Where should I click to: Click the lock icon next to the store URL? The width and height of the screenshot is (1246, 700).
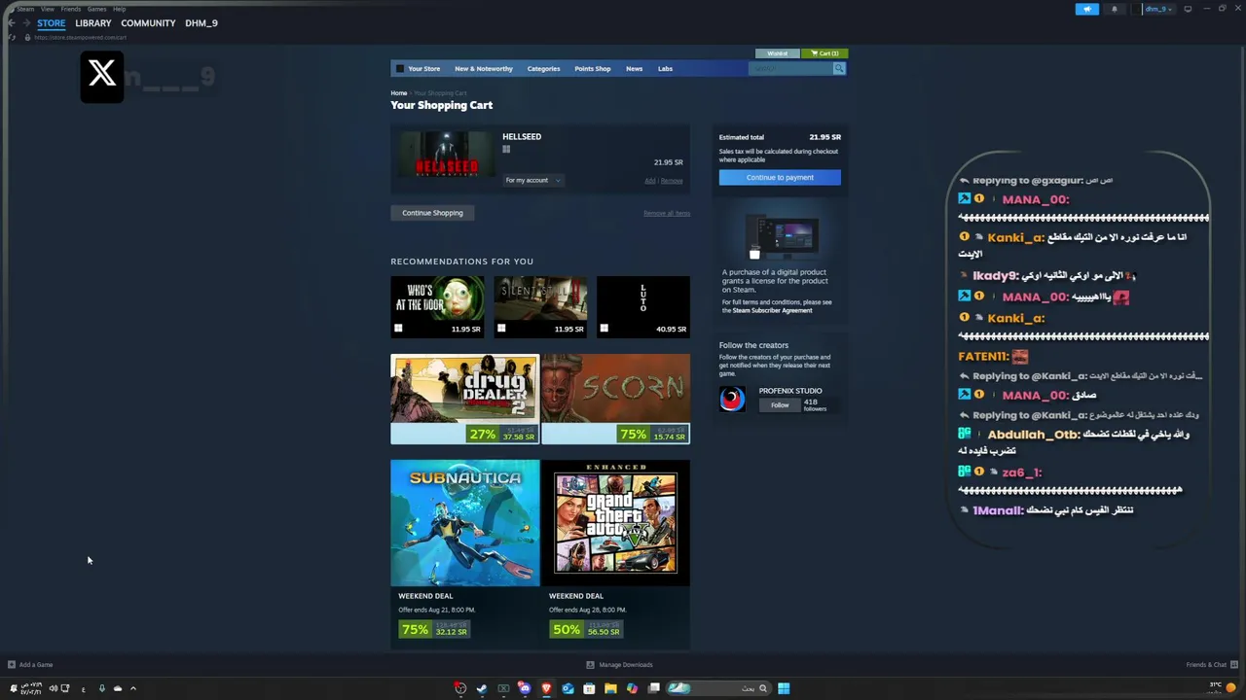27,37
